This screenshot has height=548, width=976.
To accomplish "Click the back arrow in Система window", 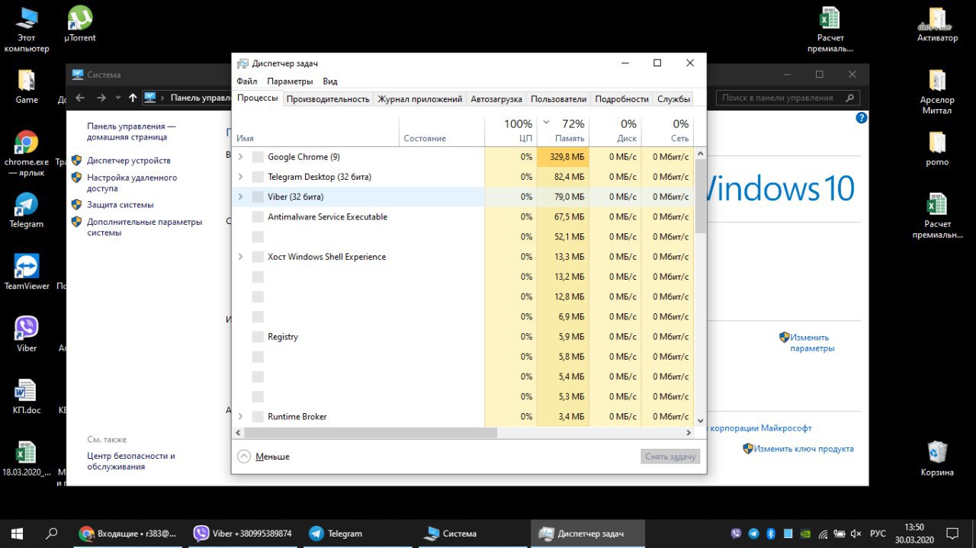I will pyautogui.click(x=80, y=98).
